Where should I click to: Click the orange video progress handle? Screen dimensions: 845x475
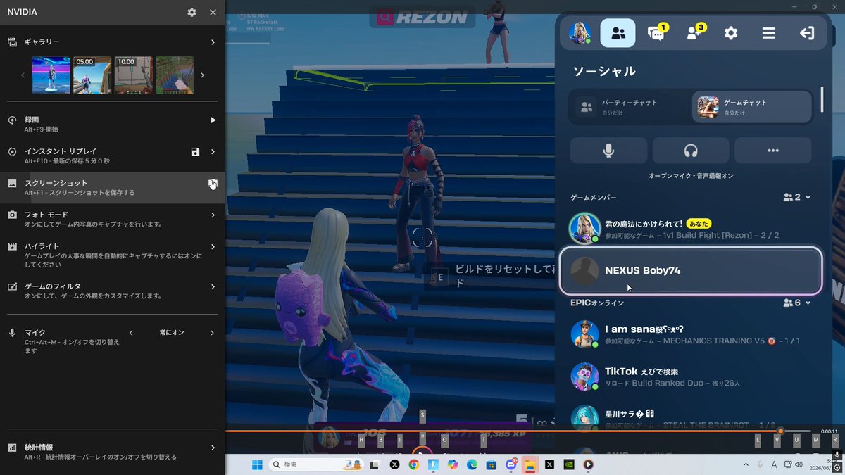tap(780, 431)
